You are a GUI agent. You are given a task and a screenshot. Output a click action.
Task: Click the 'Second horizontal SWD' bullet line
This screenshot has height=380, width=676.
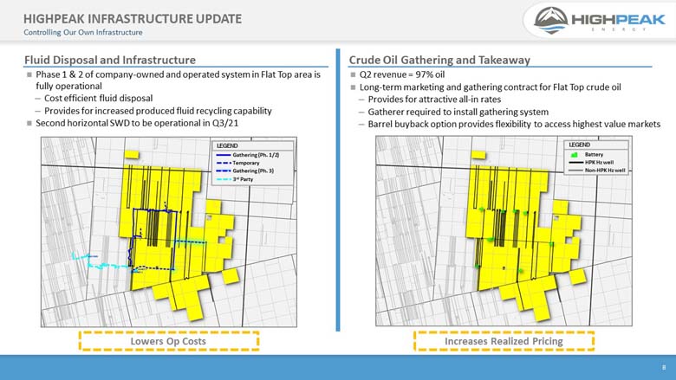pyautogui.click(x=137, y=123)
